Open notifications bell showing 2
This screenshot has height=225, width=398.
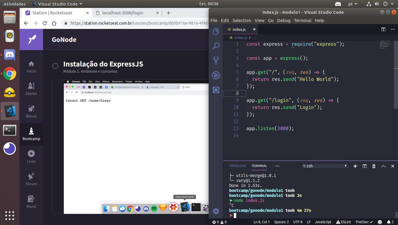tap(390, 222)
